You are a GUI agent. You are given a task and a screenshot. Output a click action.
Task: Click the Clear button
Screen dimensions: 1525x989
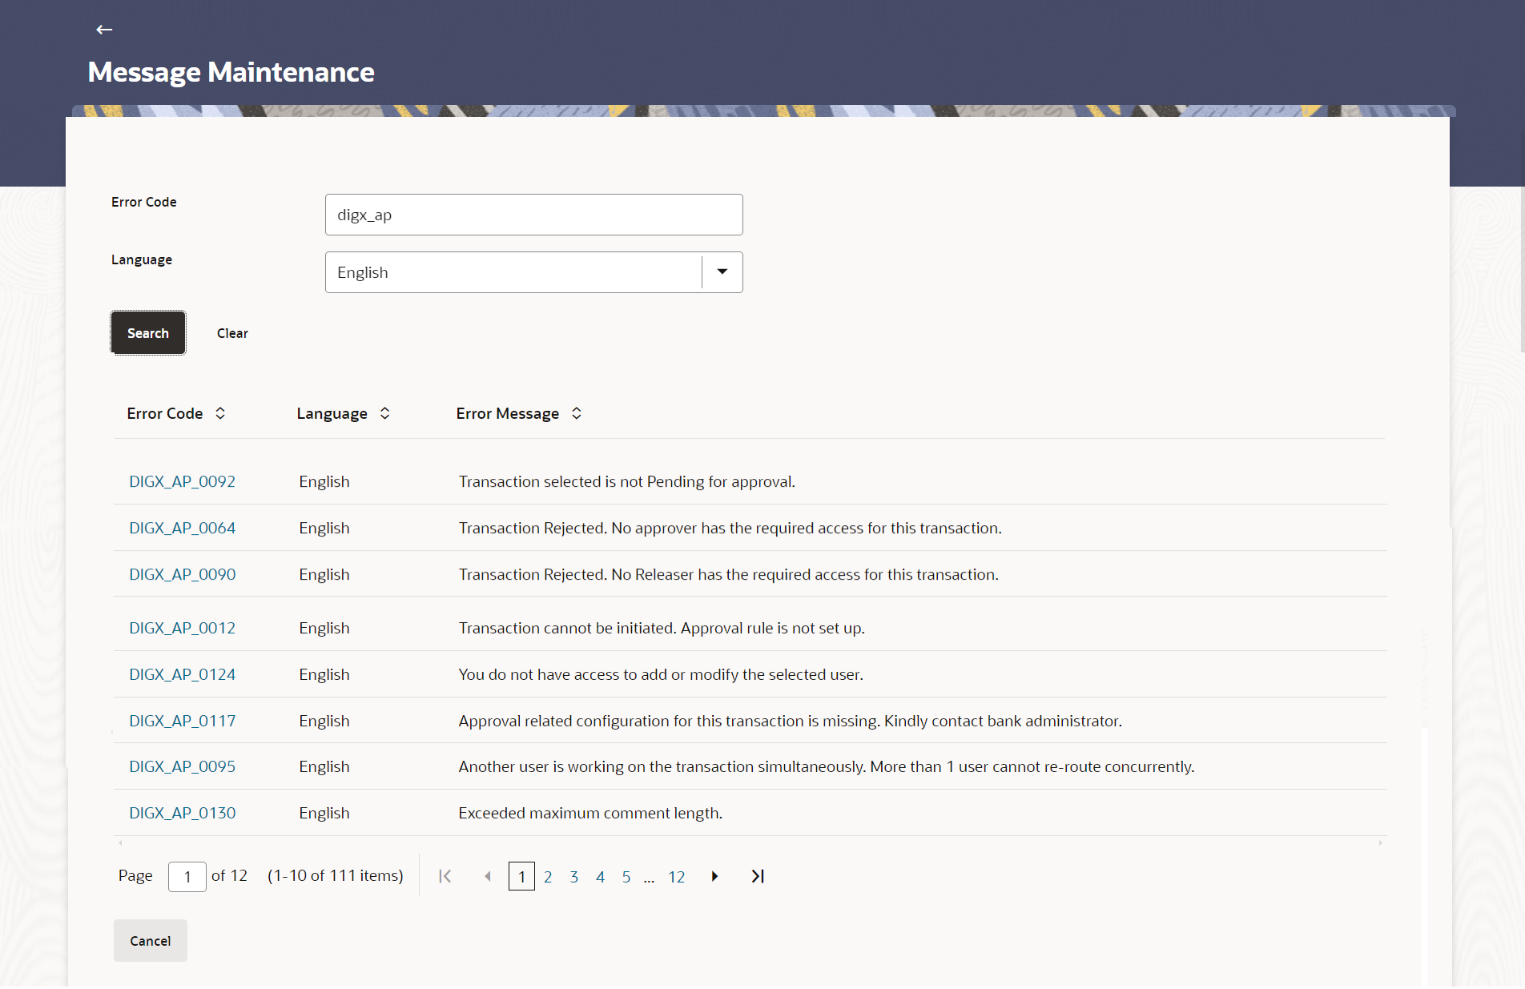coord(232,333)
